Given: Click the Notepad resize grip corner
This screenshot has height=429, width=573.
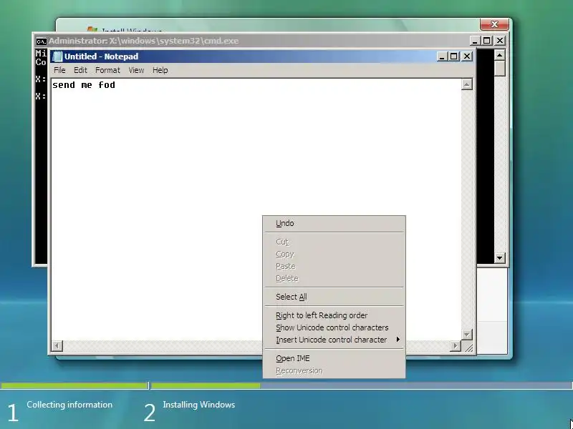Looking at the screenshot, I should (x=468, y=347).
